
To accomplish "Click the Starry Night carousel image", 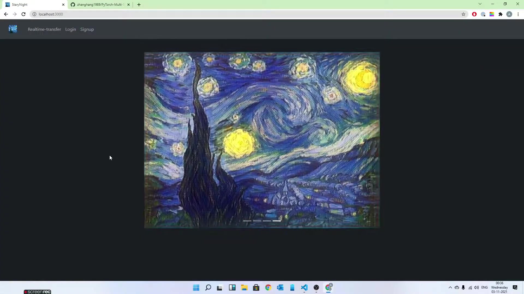I will pyautogui.click(x=262, y=140).
